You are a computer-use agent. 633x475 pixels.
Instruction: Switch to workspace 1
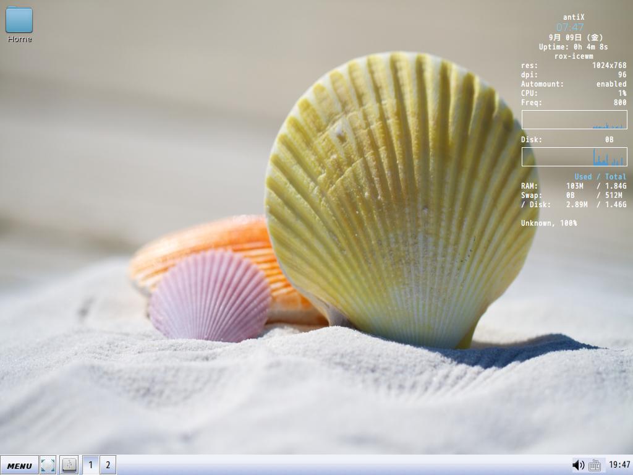[91, 465]
